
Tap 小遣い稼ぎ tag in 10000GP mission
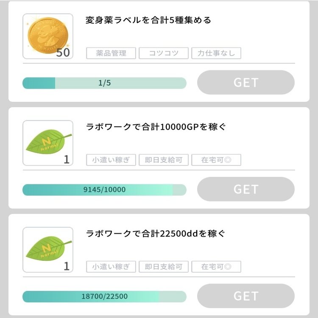click(x=112, y=160)
